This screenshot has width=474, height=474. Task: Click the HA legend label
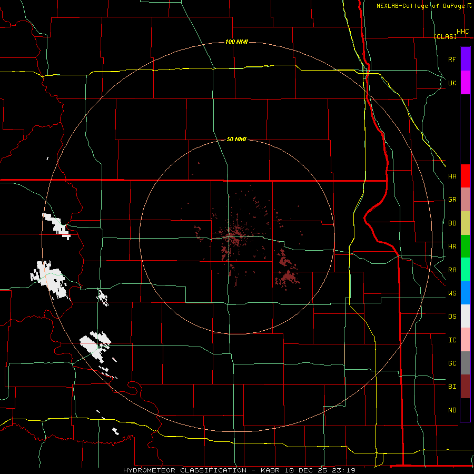coord(452,176)
